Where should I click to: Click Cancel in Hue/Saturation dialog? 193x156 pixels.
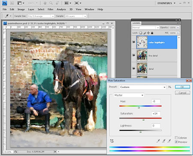tap(182, 93)
